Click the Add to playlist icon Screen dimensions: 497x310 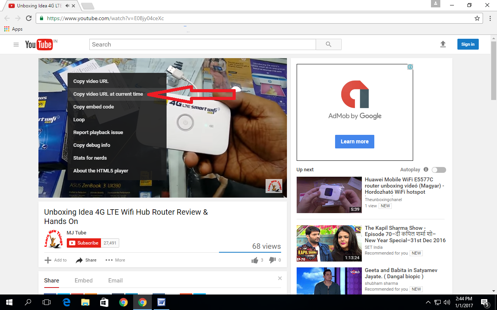click(47, 260)
